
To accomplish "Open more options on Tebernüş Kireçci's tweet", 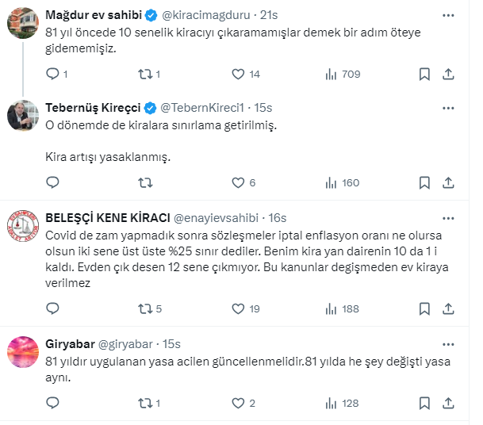I will (x=450, y=107).
